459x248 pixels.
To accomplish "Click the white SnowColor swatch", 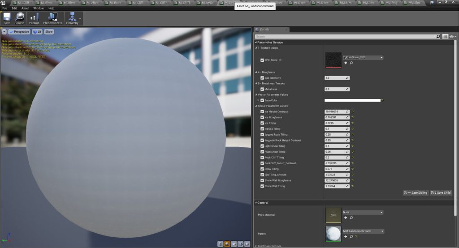I will [352, 100].
